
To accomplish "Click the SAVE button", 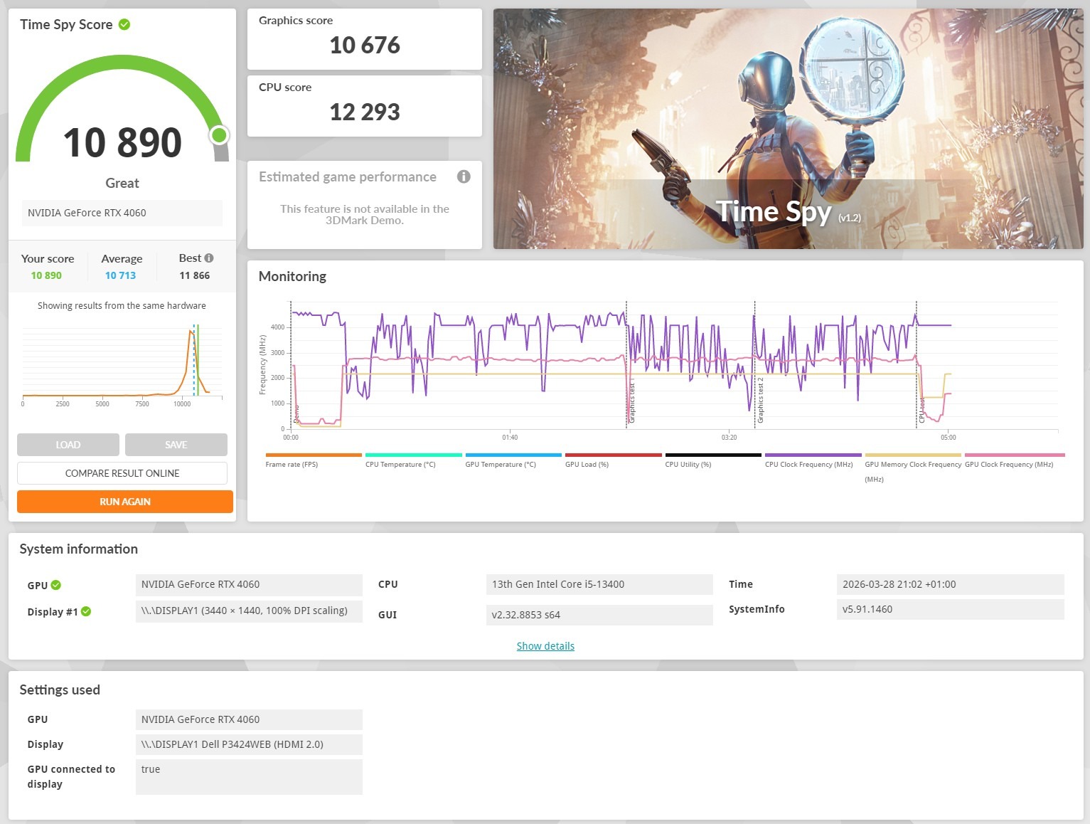I will 176,445.
